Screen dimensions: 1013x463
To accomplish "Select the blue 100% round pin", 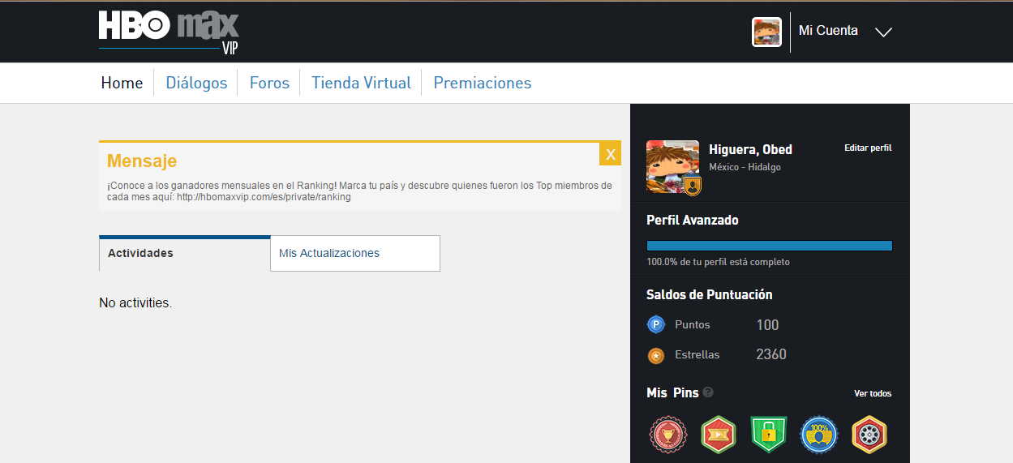I will [x=818, y=435].
